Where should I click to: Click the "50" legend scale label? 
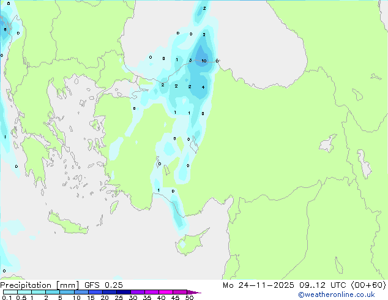(189, 298)
